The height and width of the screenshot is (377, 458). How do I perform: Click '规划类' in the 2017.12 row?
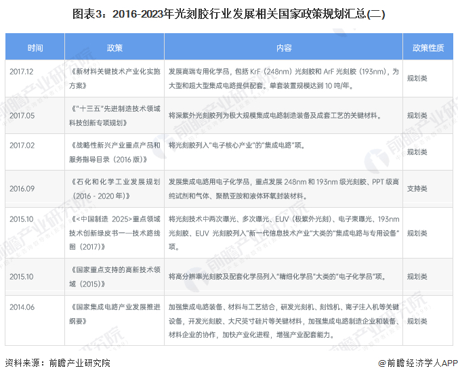coord(417,79)
